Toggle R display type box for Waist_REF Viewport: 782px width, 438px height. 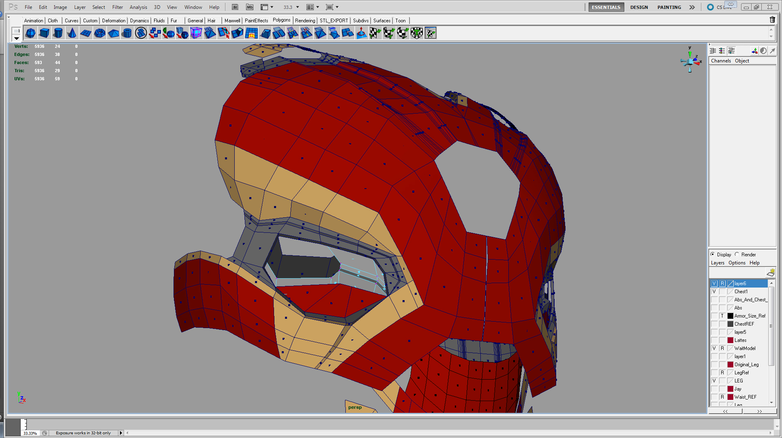[722, 397]
